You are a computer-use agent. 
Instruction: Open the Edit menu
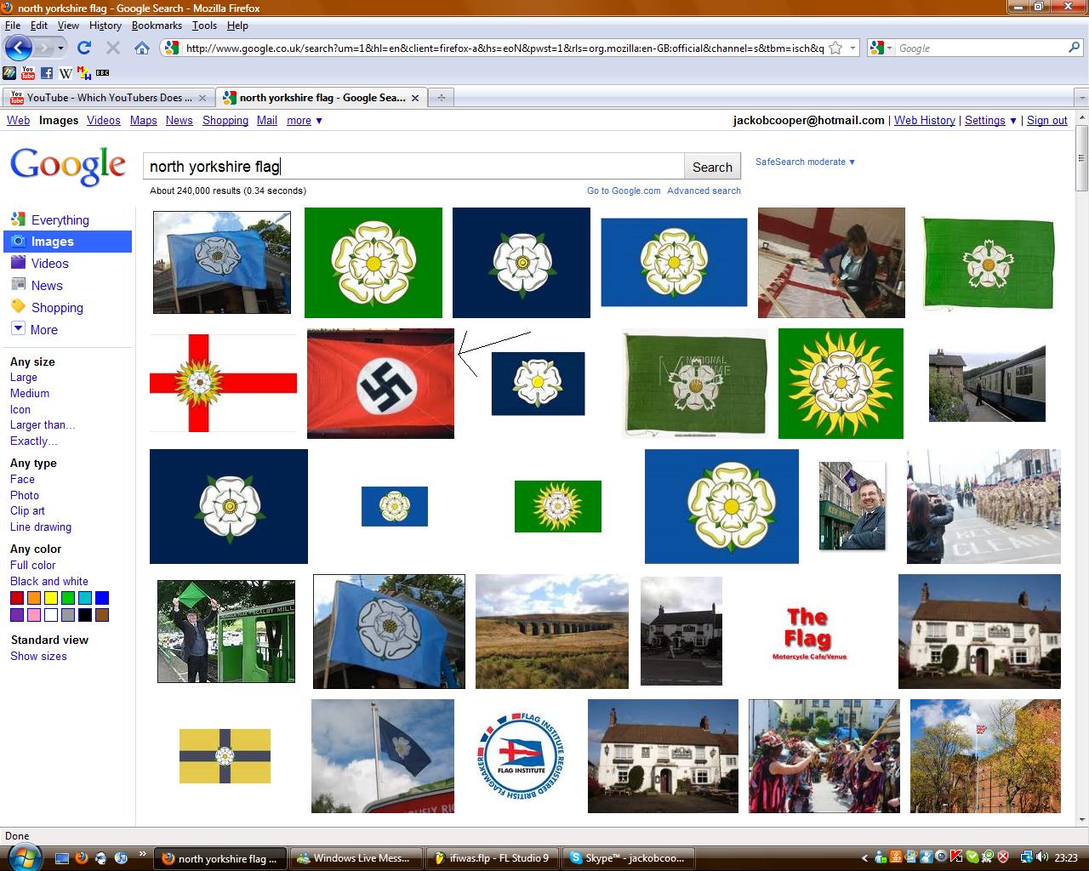click(x=39, y=26)
